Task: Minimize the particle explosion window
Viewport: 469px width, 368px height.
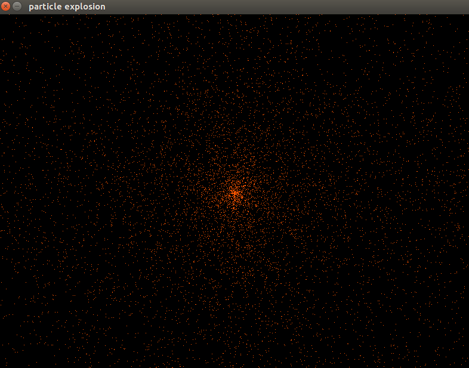Action: point(17,7)
